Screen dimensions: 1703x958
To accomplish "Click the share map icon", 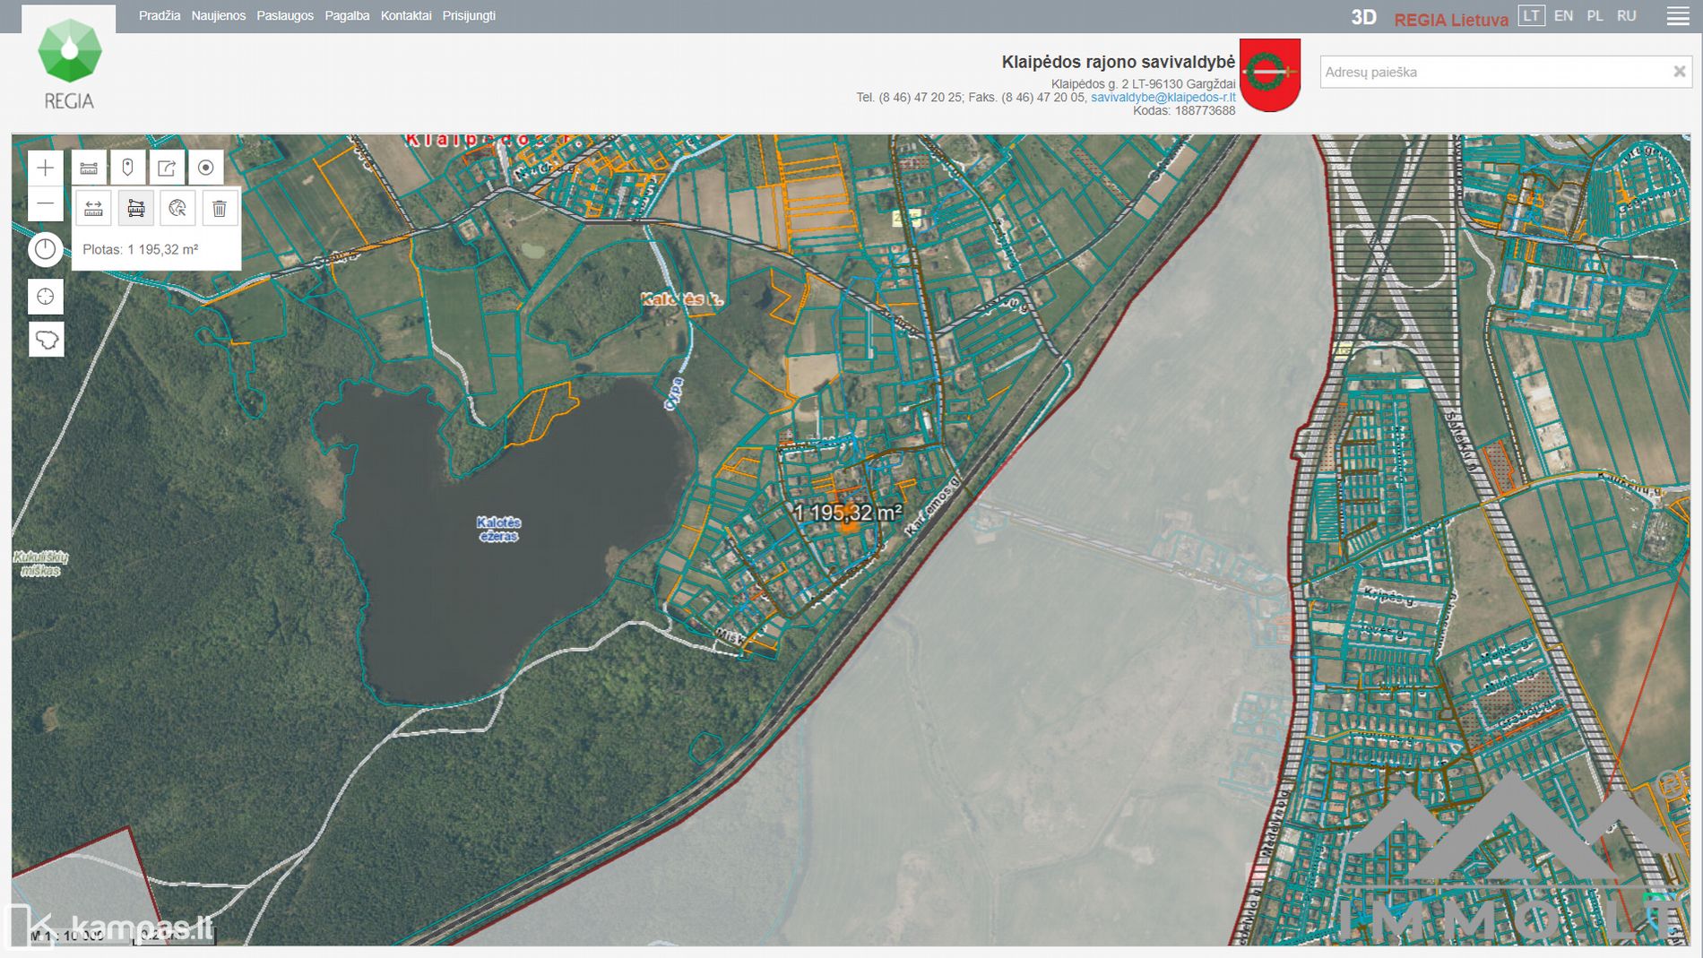I will pyautogui.click(x=167, y=168).
